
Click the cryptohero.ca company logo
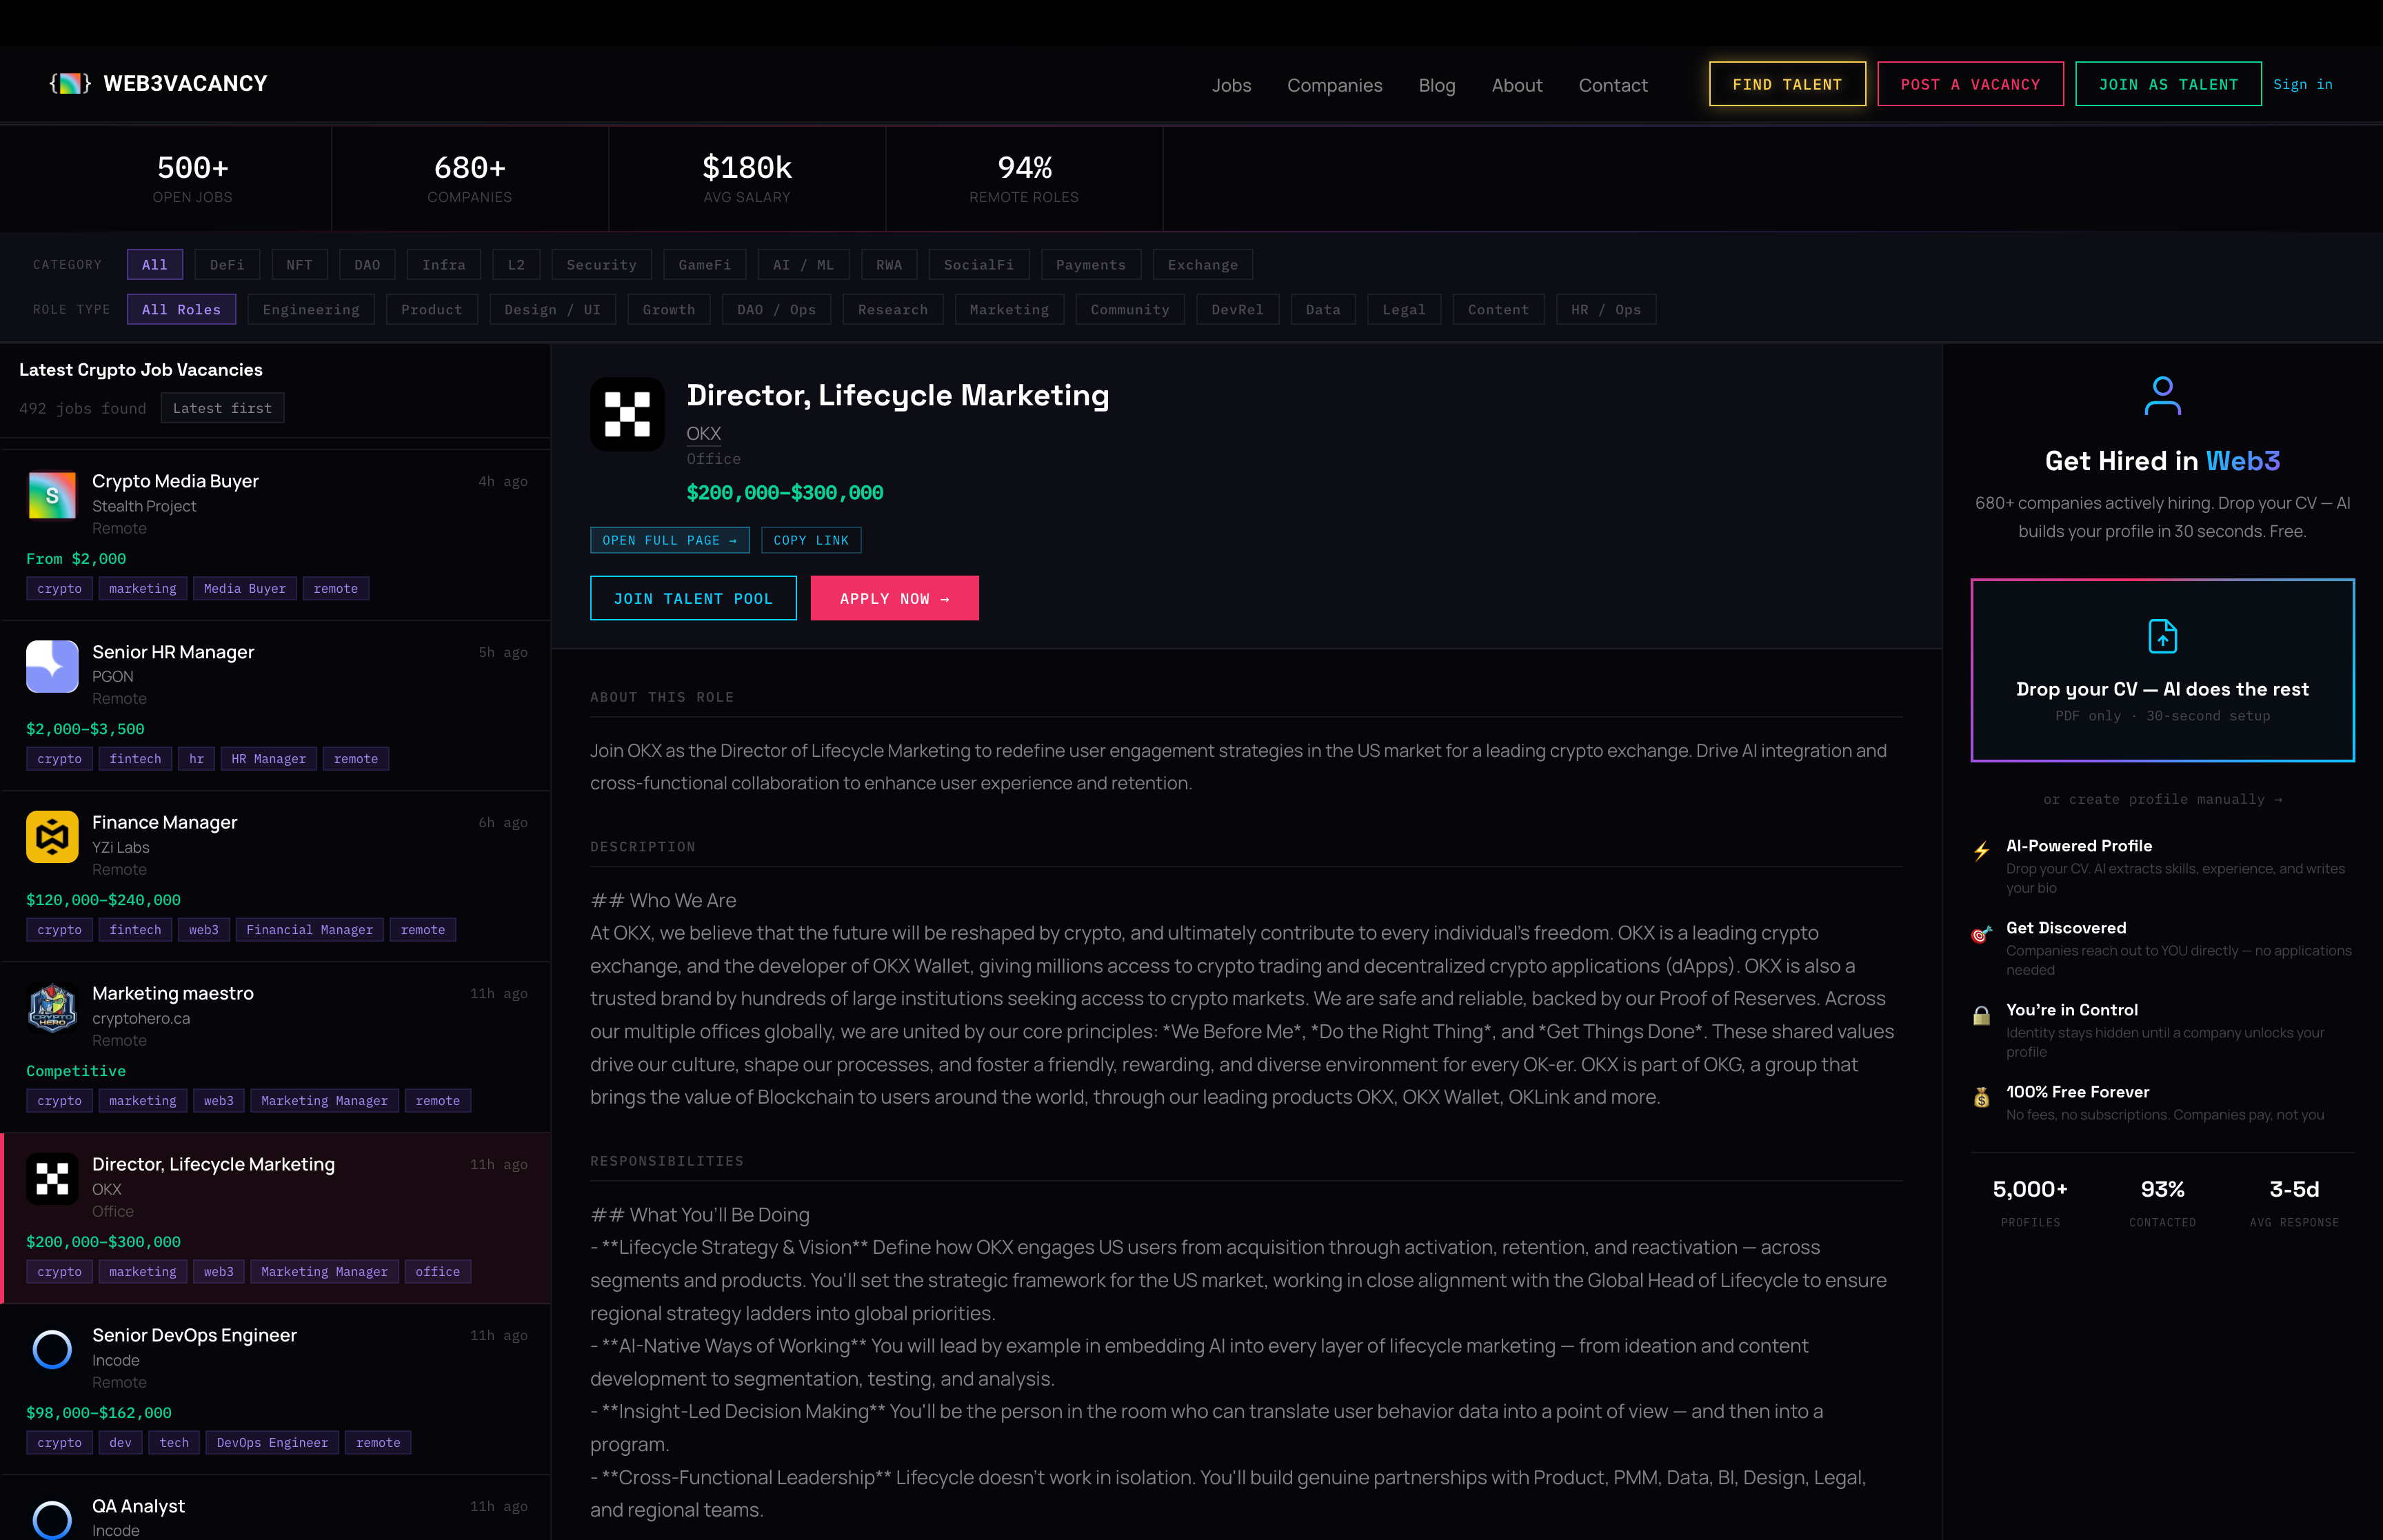click(52, 1008)
